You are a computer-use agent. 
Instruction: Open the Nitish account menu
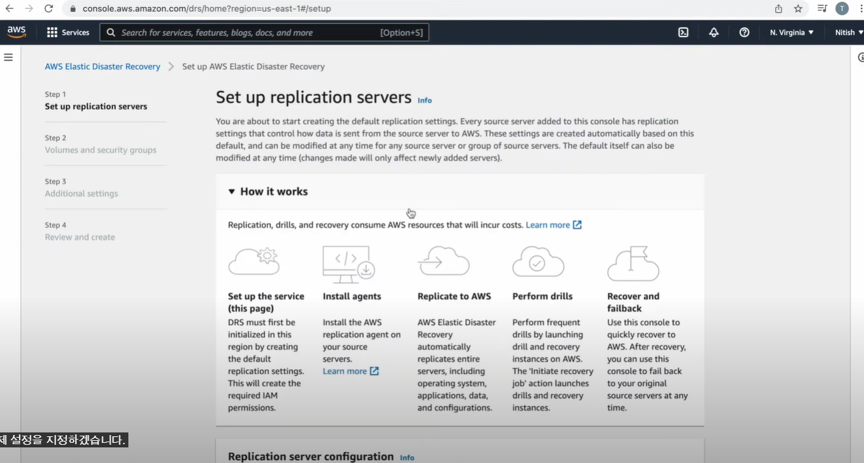click(849, 33)
